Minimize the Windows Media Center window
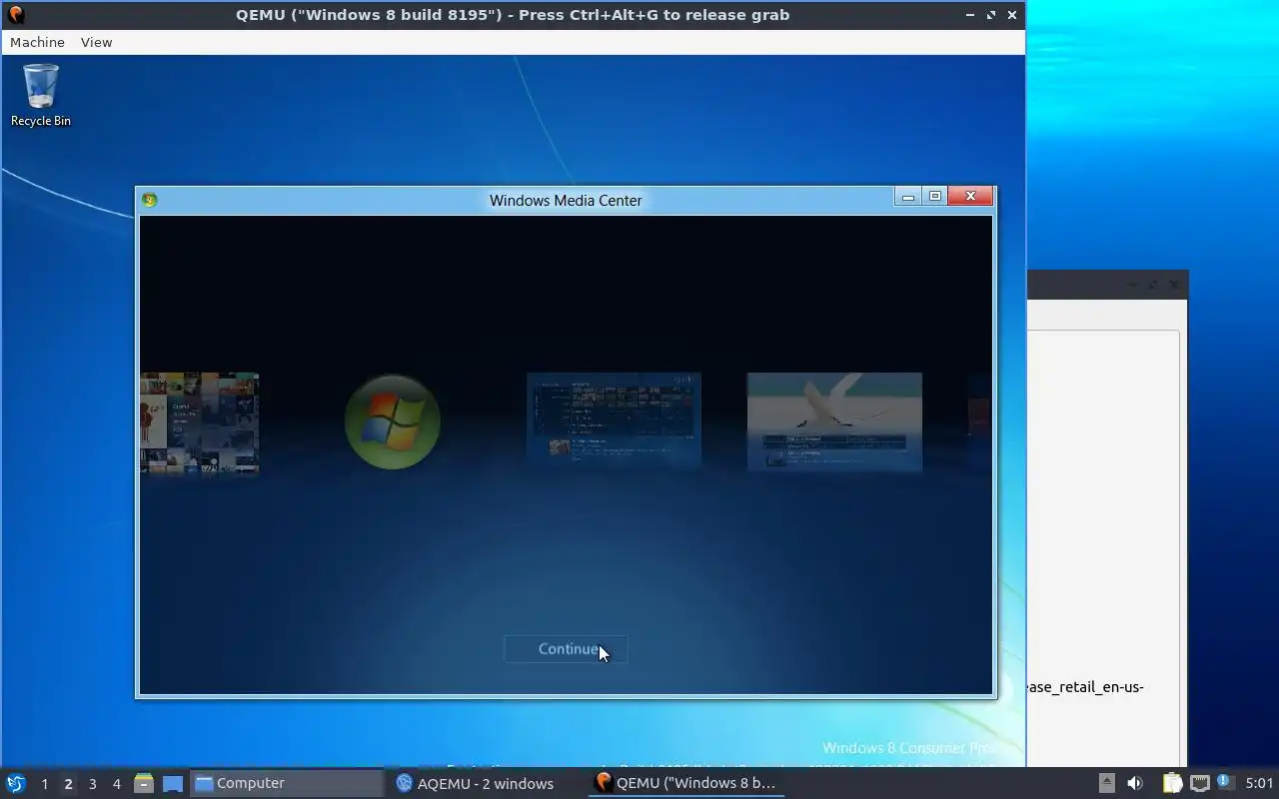Image resolution: width=1279 pixels, height=799 pixels. 907,197
